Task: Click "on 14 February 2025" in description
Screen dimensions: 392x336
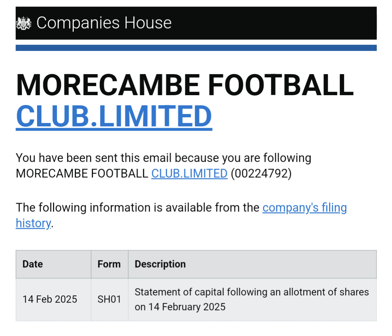Action: click(180, 307)
